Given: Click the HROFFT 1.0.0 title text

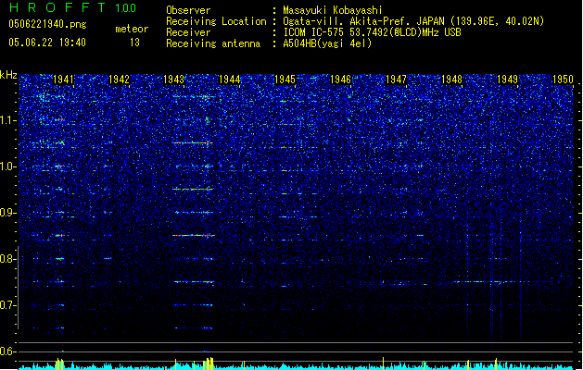Looking at the screenshot, I should (x=72, y=7).
